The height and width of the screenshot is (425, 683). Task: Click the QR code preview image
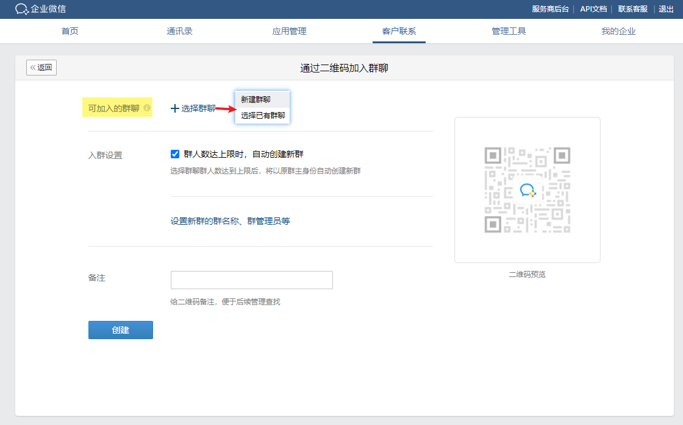tap(527, 189)
